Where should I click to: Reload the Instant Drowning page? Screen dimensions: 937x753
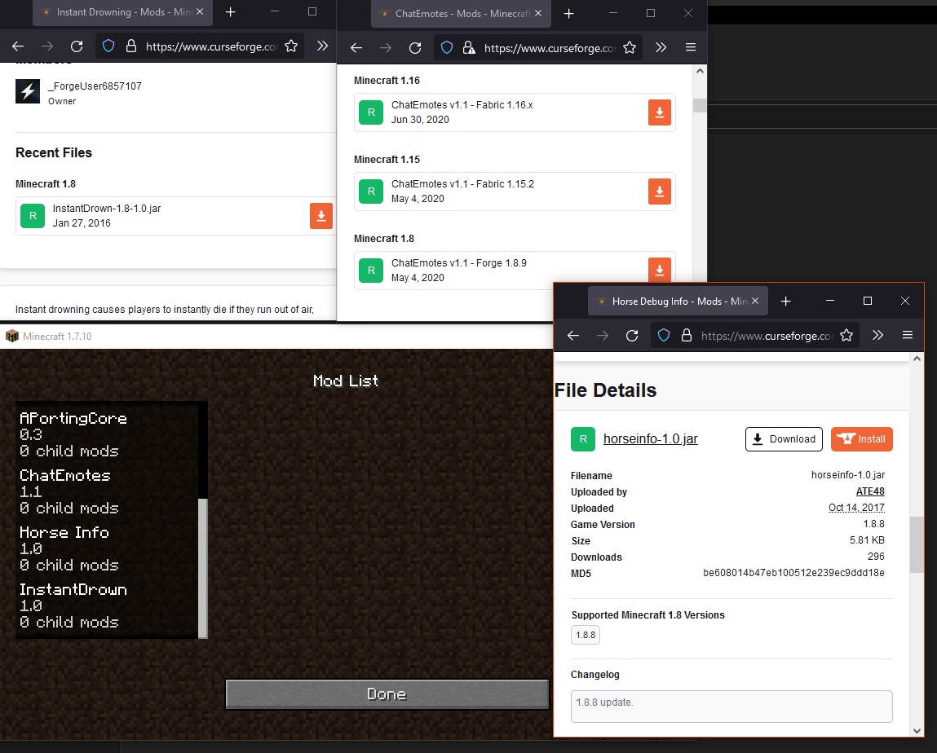(77, 46)
